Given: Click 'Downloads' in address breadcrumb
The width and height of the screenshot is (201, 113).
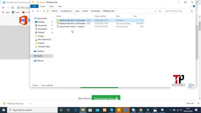Looking at the screenshot, I should 95,11.
